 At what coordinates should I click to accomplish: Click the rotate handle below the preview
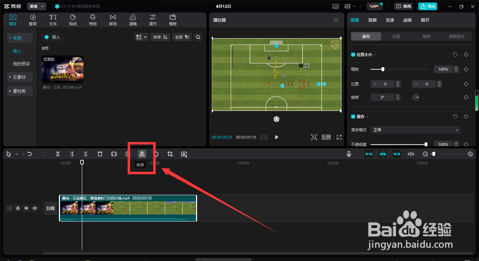(276, 119)
